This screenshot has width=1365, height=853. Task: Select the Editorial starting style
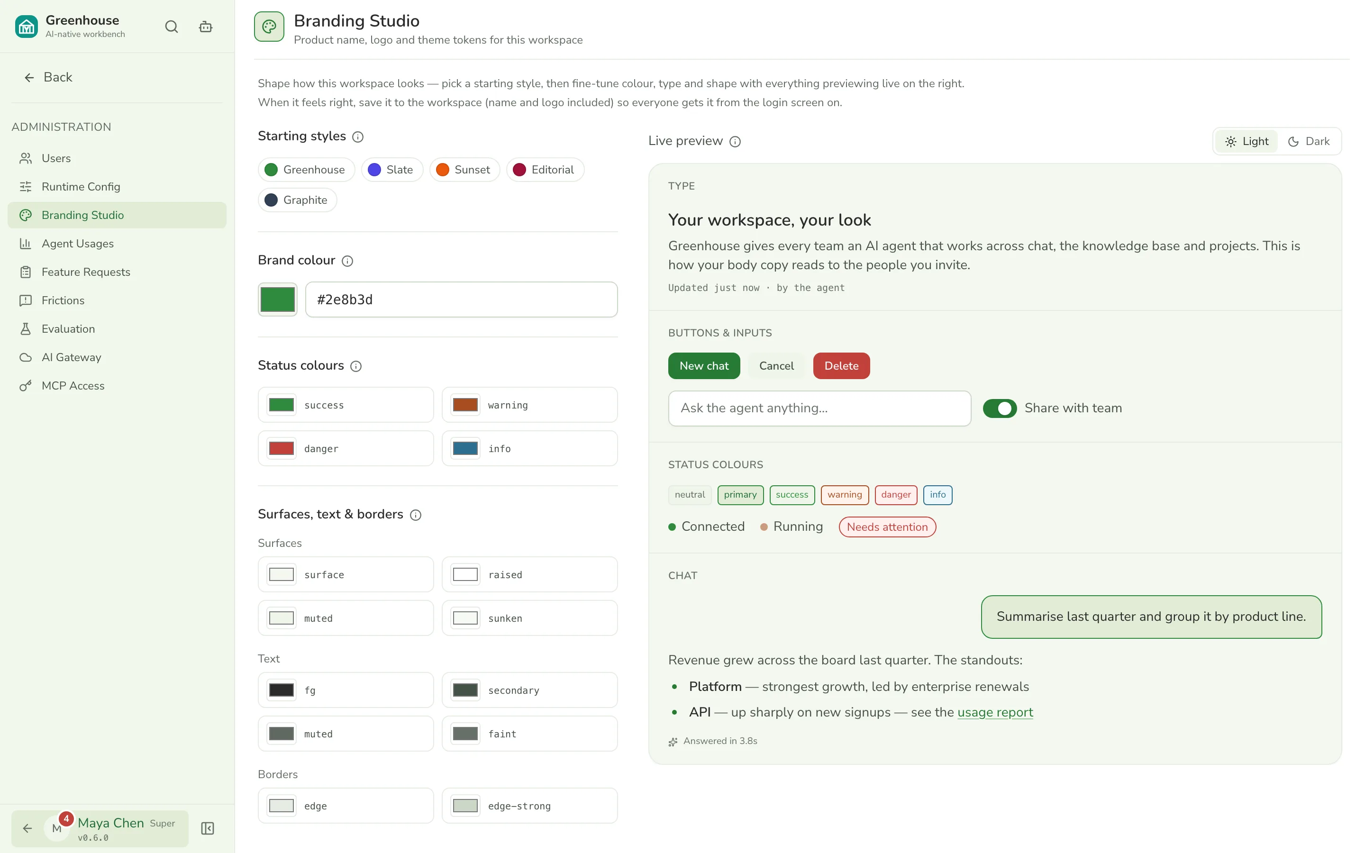546,170
